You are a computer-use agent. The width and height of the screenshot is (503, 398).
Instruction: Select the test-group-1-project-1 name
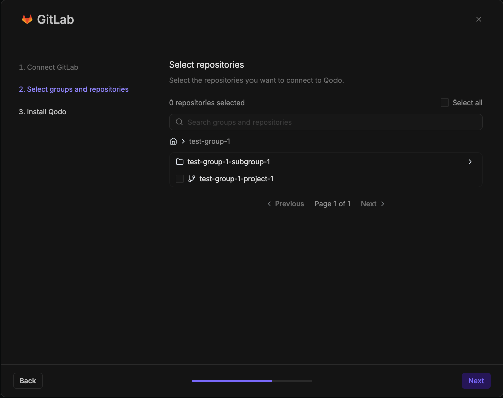click(236, 179)
